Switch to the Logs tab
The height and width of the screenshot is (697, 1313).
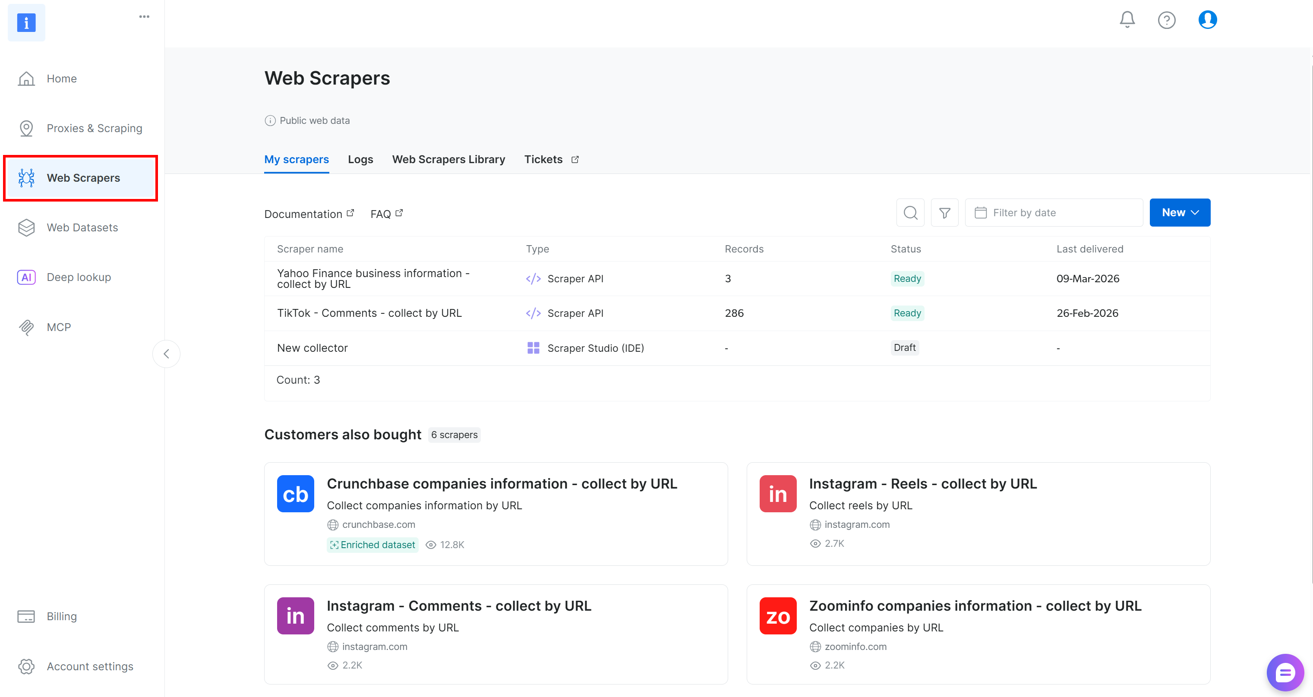pos(360,159)
